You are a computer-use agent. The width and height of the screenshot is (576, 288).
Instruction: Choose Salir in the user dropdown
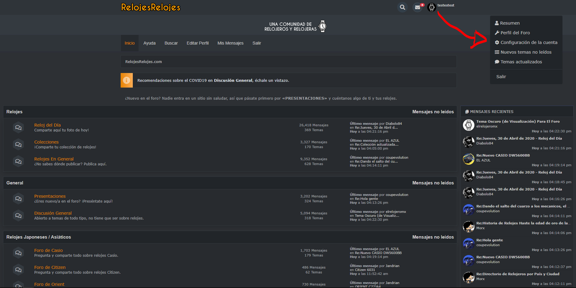[x=501, y=77]
